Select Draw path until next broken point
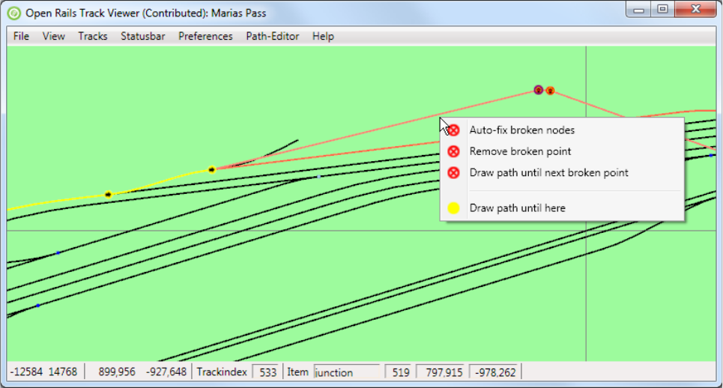 (x=562, y=173)
